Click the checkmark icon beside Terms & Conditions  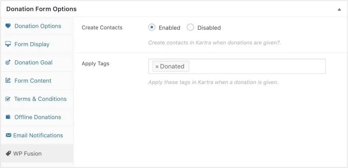coord(8,99)
